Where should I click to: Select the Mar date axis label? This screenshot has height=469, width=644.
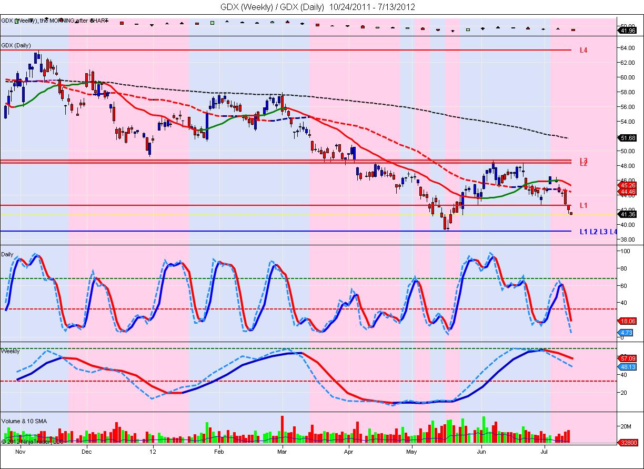click(x=282, y=452)
